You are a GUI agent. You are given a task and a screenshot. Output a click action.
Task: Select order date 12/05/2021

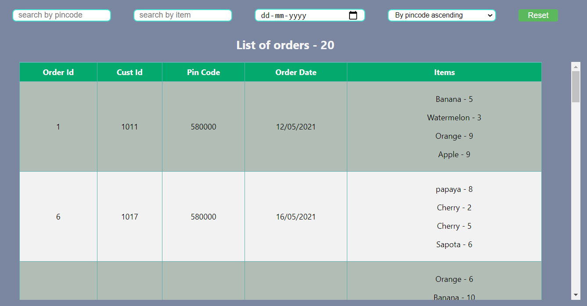click(x=296, y=127)
